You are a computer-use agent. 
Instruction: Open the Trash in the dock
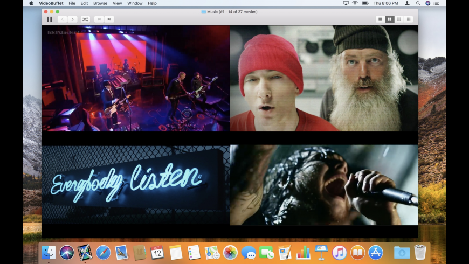point(420,253)
